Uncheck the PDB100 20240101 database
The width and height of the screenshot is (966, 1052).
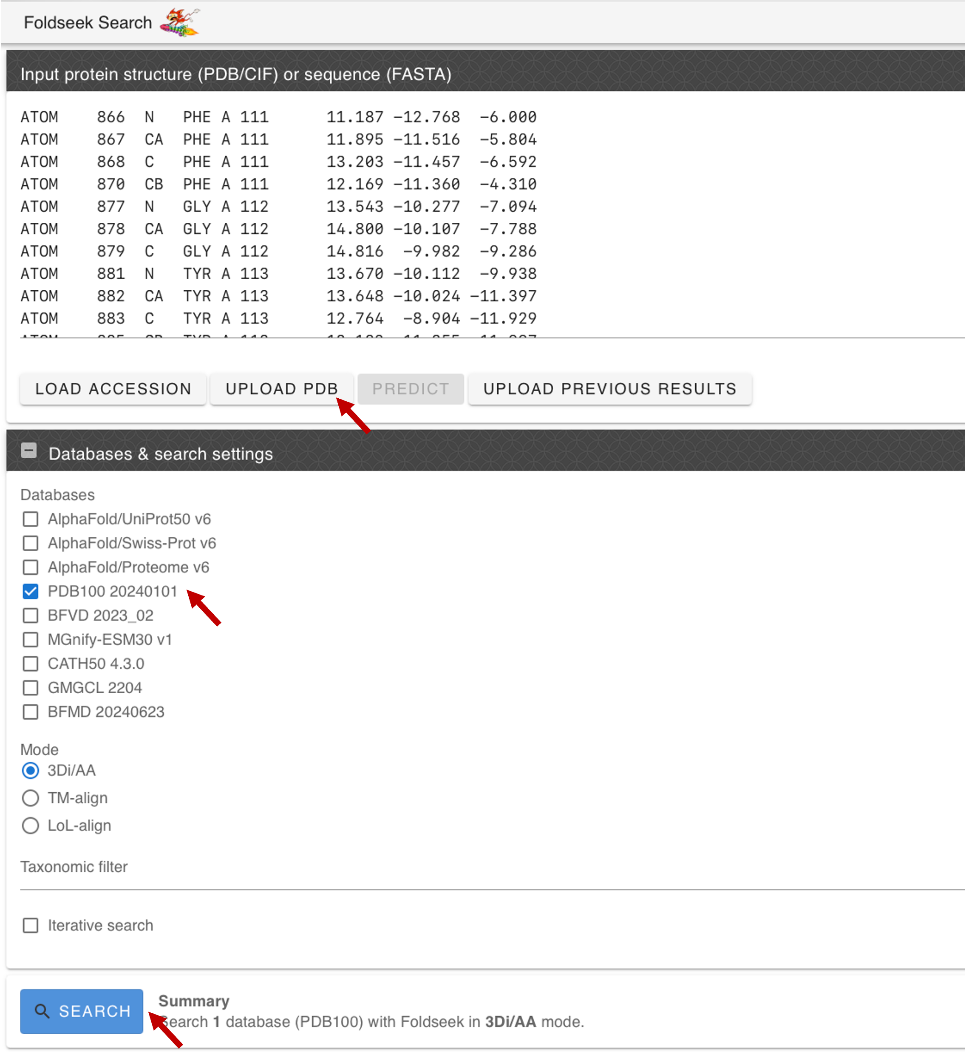30,591
